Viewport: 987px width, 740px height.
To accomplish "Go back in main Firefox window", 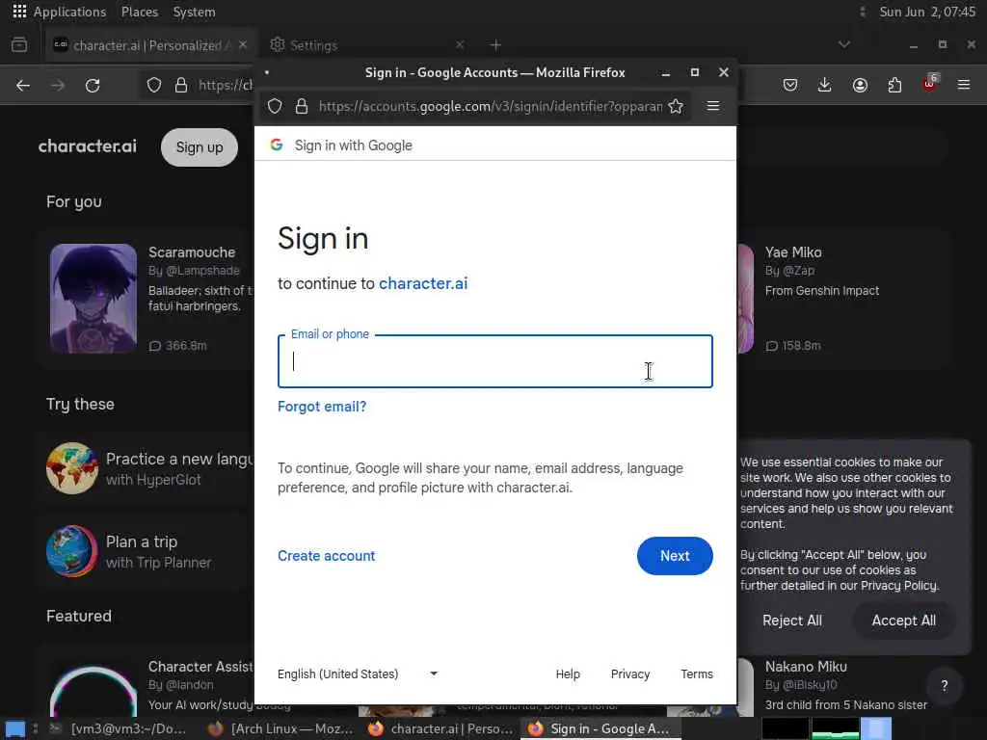I will (23, 85).
